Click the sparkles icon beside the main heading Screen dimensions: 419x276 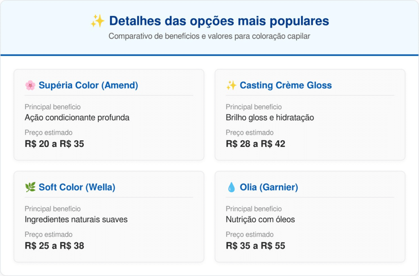(x=97, y=21)
